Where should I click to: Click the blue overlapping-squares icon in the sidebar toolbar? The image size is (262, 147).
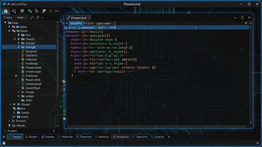click(30, 11)
